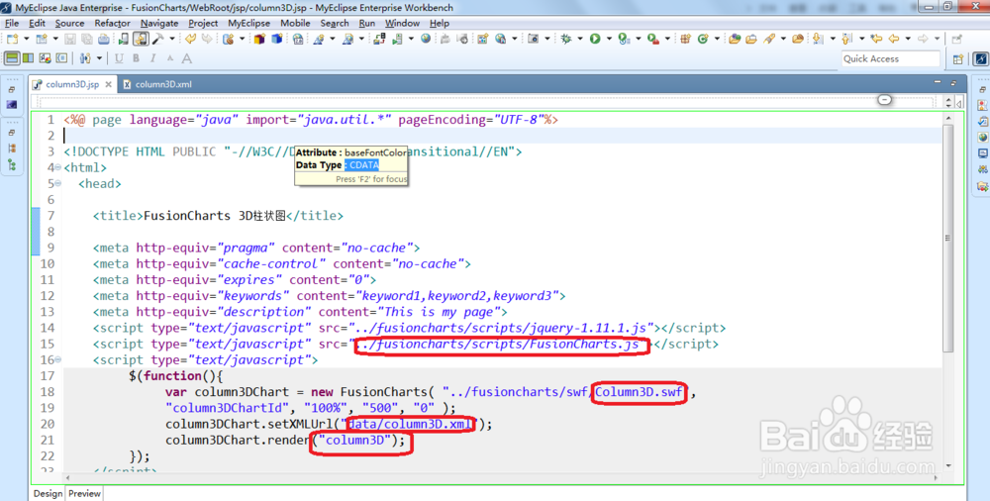
Task: Open the Window menu
Action: (402, 24)
